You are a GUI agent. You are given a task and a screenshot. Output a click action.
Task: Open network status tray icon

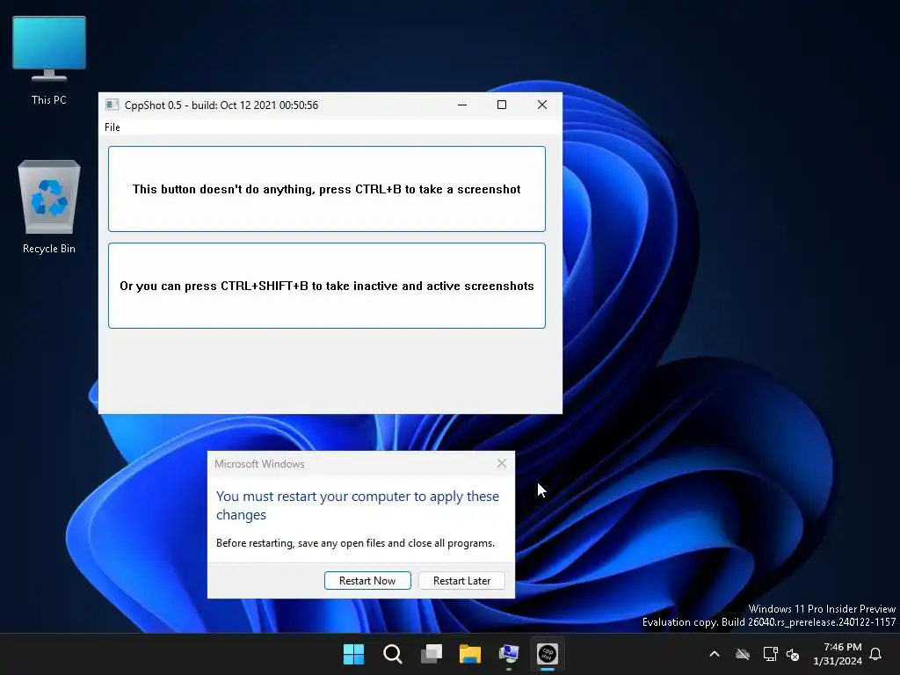770,654
